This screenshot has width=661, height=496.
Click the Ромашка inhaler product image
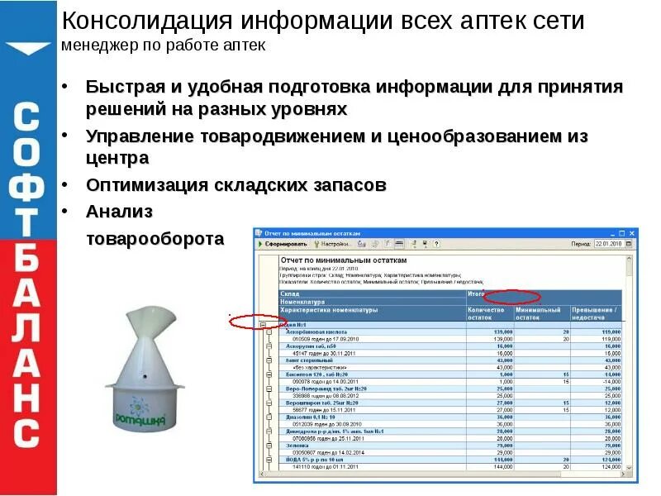click(145, 370)
